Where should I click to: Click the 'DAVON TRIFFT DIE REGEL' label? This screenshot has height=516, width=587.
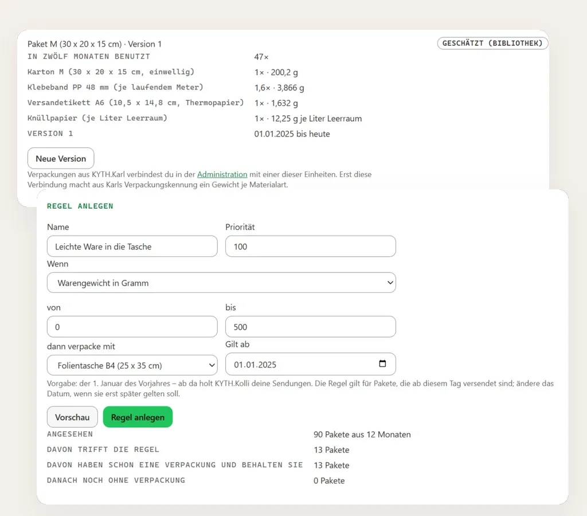point(103,449)
